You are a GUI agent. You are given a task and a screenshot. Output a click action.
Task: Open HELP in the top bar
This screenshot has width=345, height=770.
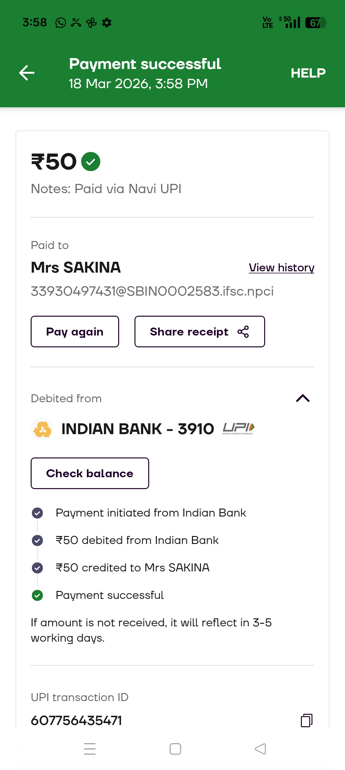coord(308,73)
